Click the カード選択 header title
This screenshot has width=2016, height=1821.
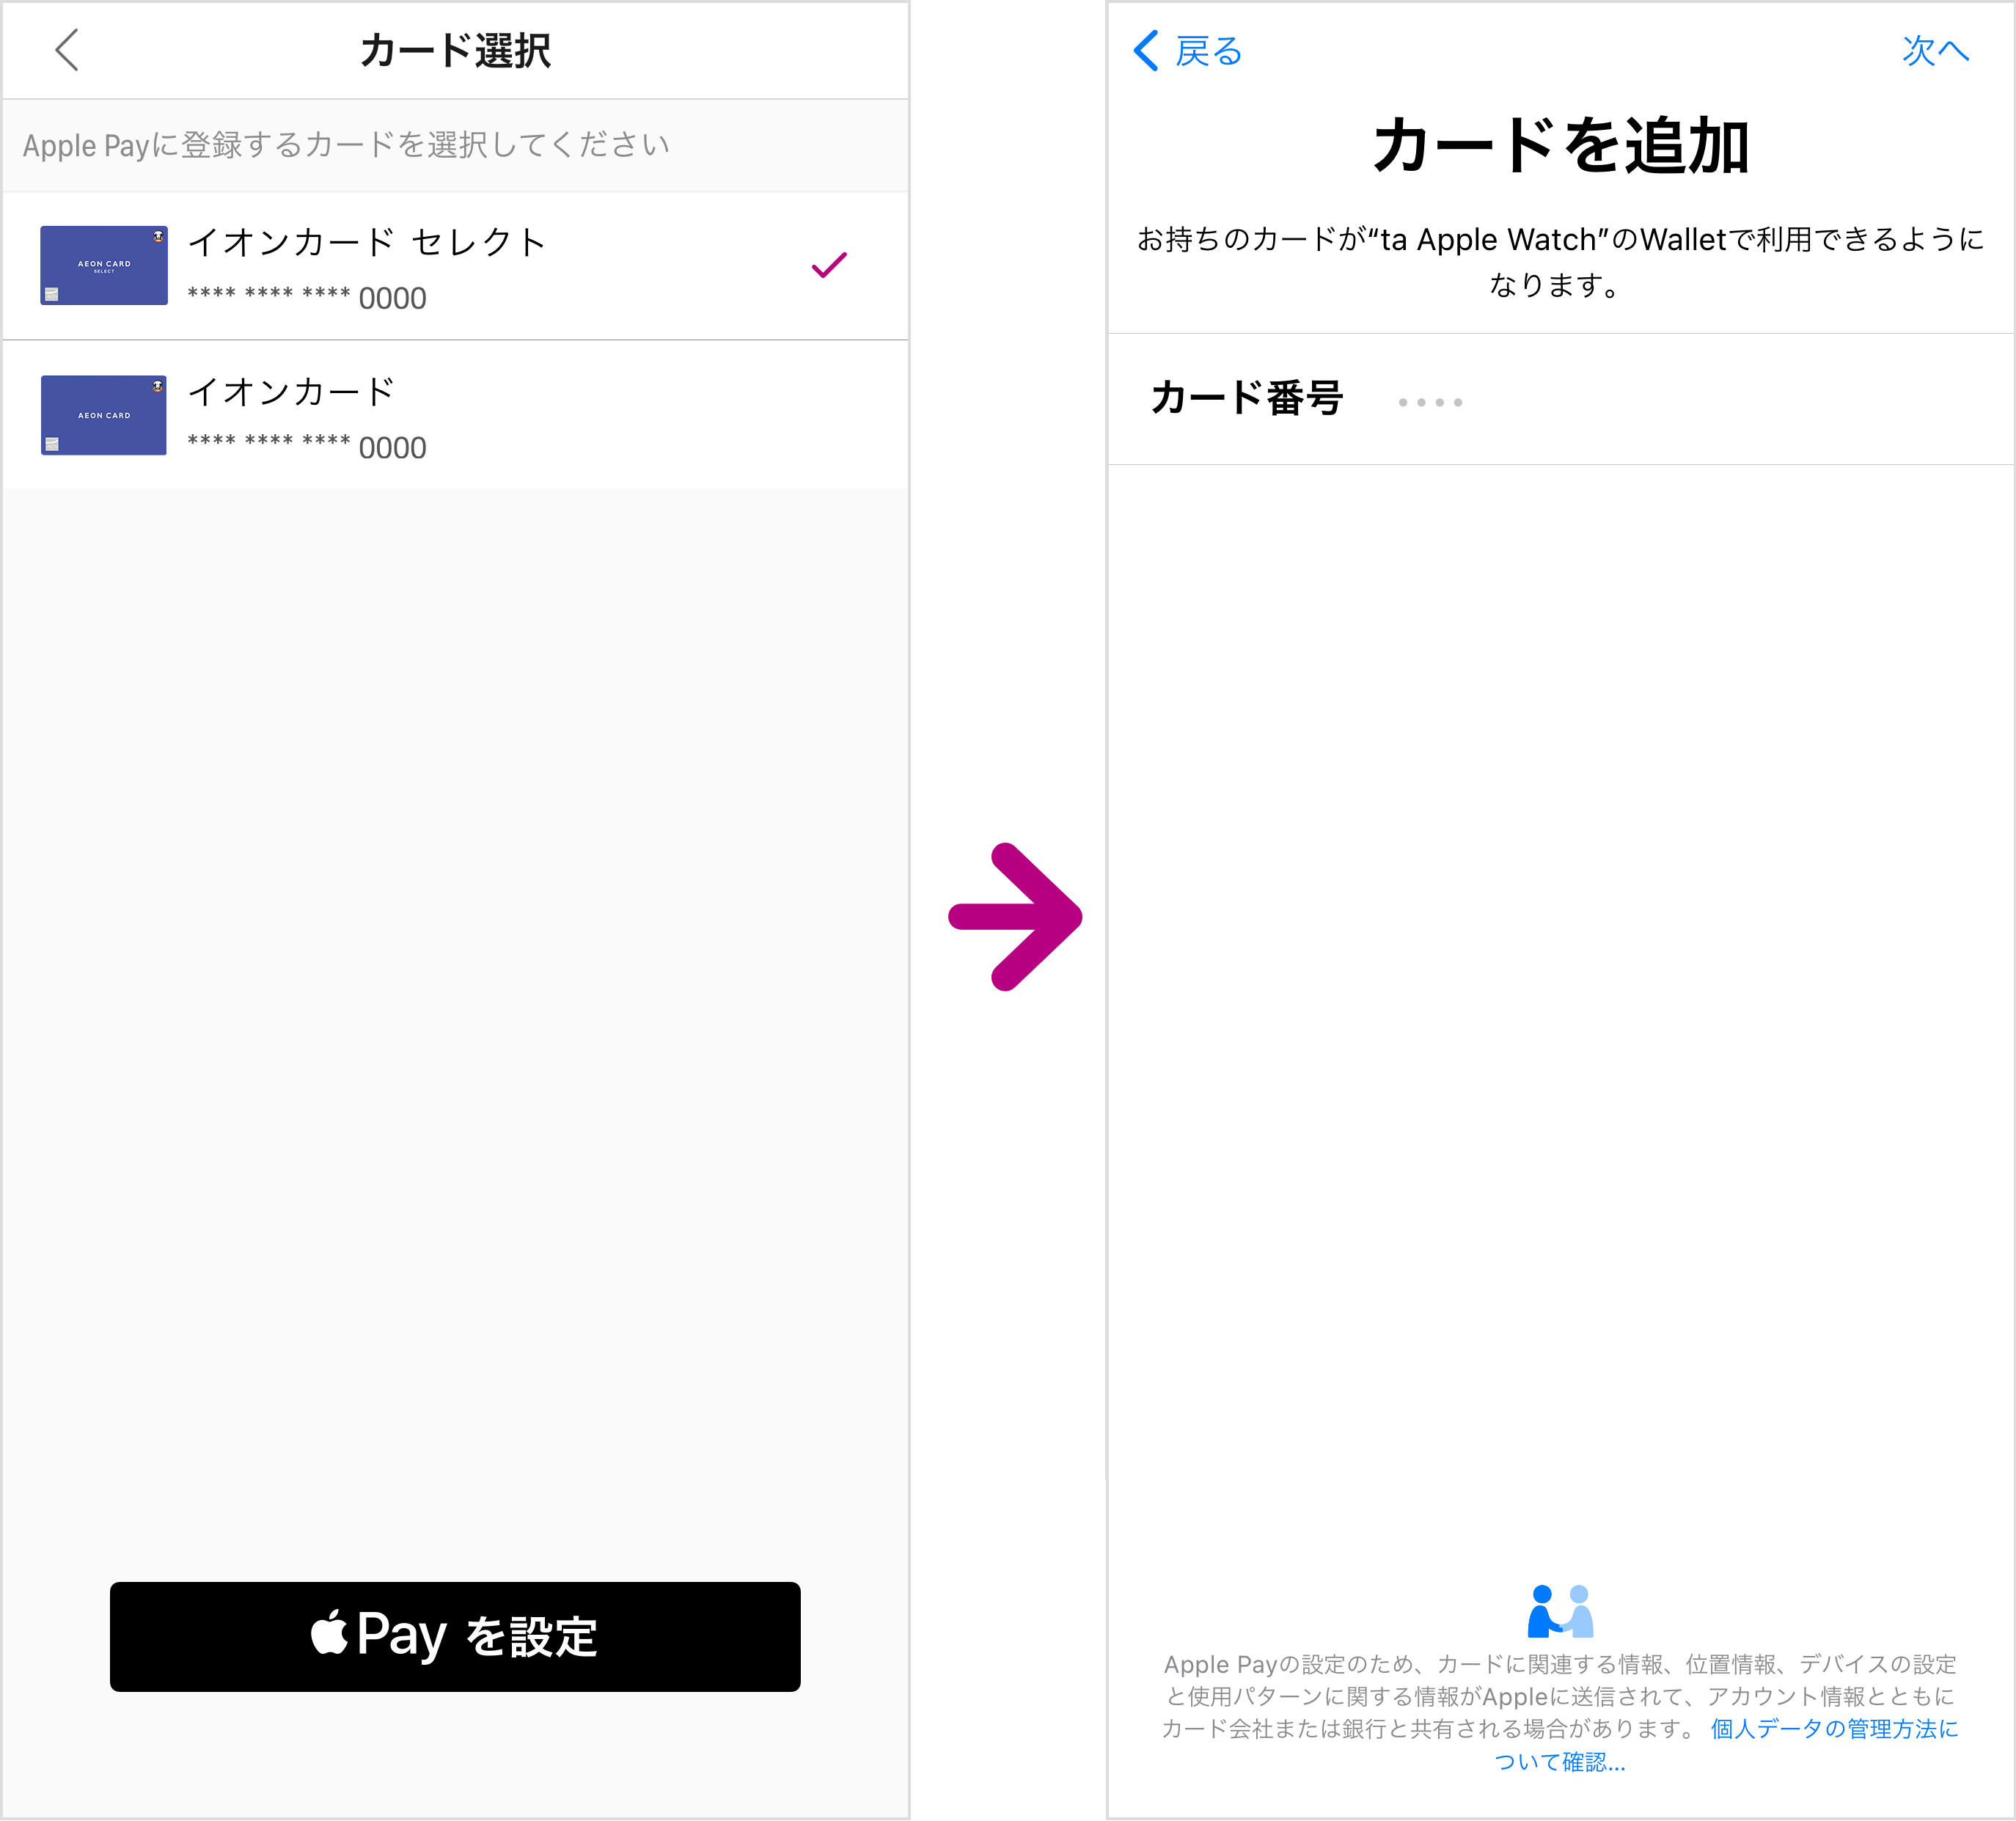pyautogui.click(x=455, y=50)
